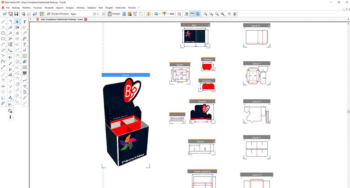Select the rectangle tool
The height and width of the screenshot is (188, 350).
[x=3, y=39]
